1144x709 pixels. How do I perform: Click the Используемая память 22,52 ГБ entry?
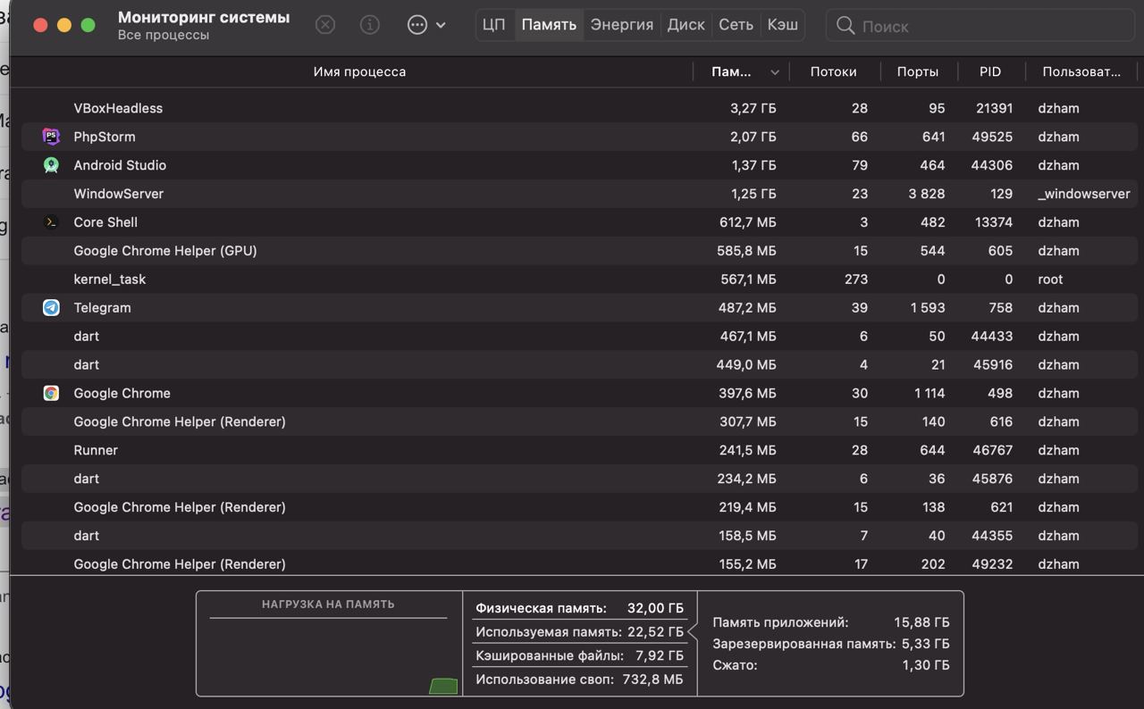click(x=579, y=632)
